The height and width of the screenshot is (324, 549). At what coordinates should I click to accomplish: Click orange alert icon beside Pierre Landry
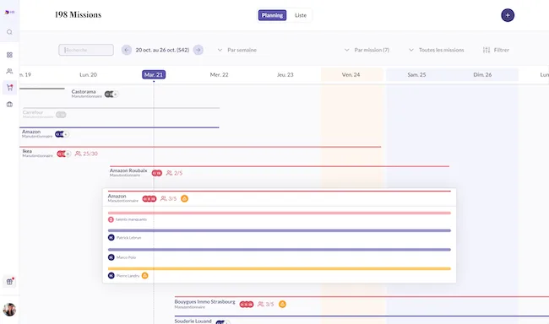(x=145, y=276)
